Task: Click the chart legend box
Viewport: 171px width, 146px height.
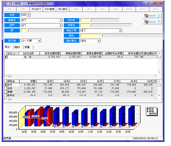Action: 152,112
